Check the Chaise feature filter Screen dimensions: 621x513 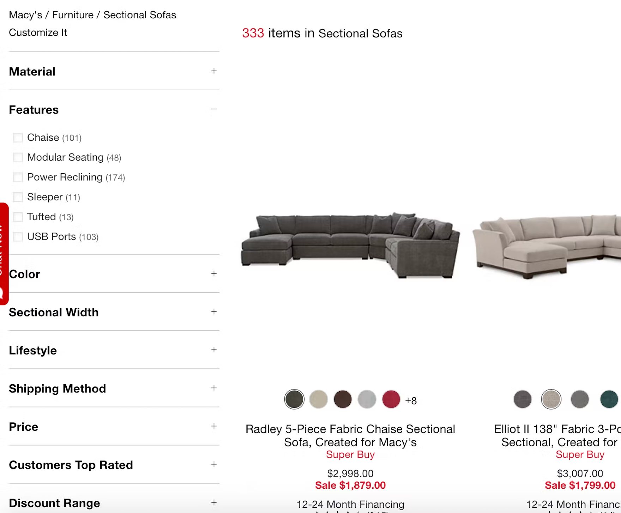pos(18,137)
